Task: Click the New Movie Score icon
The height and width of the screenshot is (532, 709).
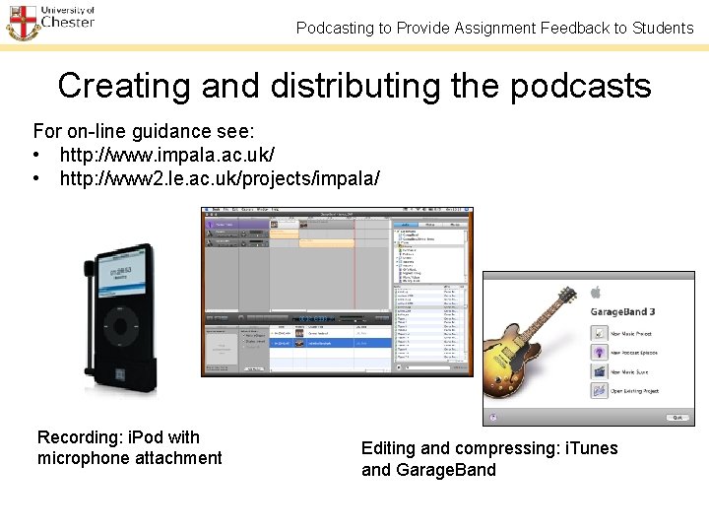Action: point(599,371)
